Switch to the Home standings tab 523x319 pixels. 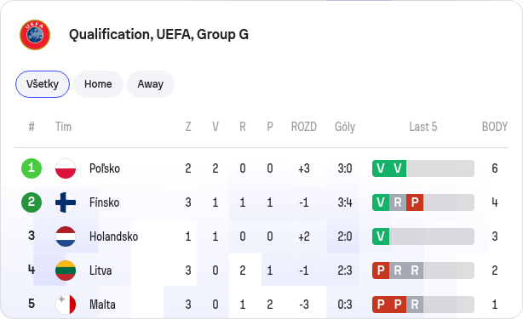tap(98, 84)
